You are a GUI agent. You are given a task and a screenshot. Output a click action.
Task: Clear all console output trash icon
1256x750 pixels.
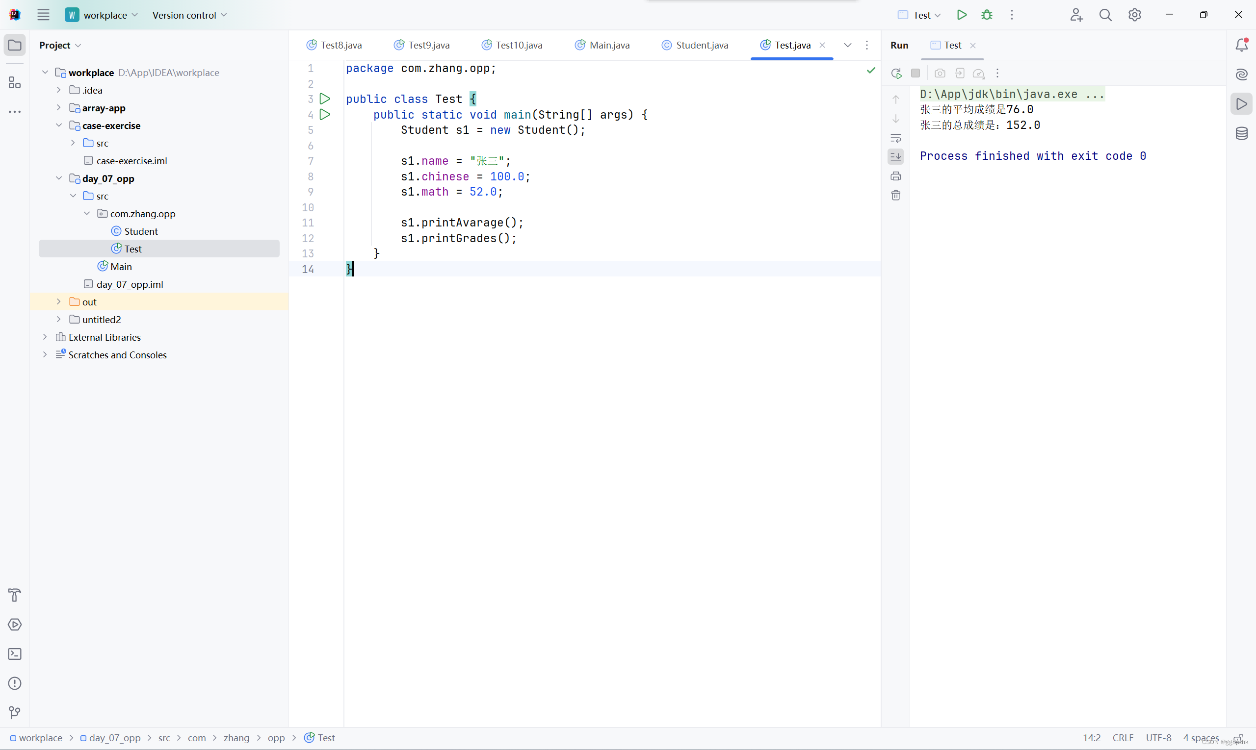pos(895,195)
